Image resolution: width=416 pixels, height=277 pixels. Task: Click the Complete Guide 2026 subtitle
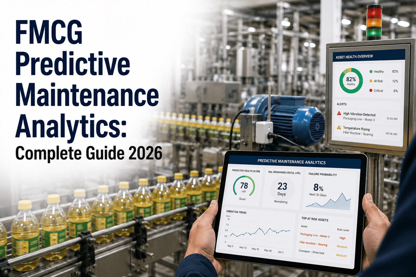tap(89, 153)
